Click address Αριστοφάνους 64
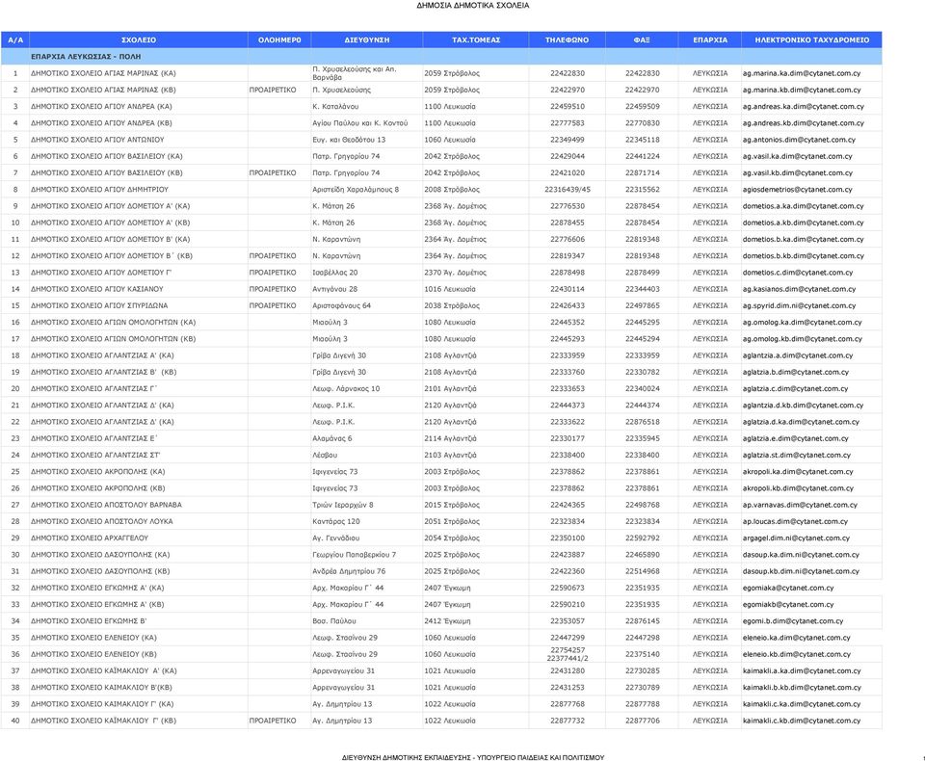The image size is (925, 761). click(x=341, y=305)
